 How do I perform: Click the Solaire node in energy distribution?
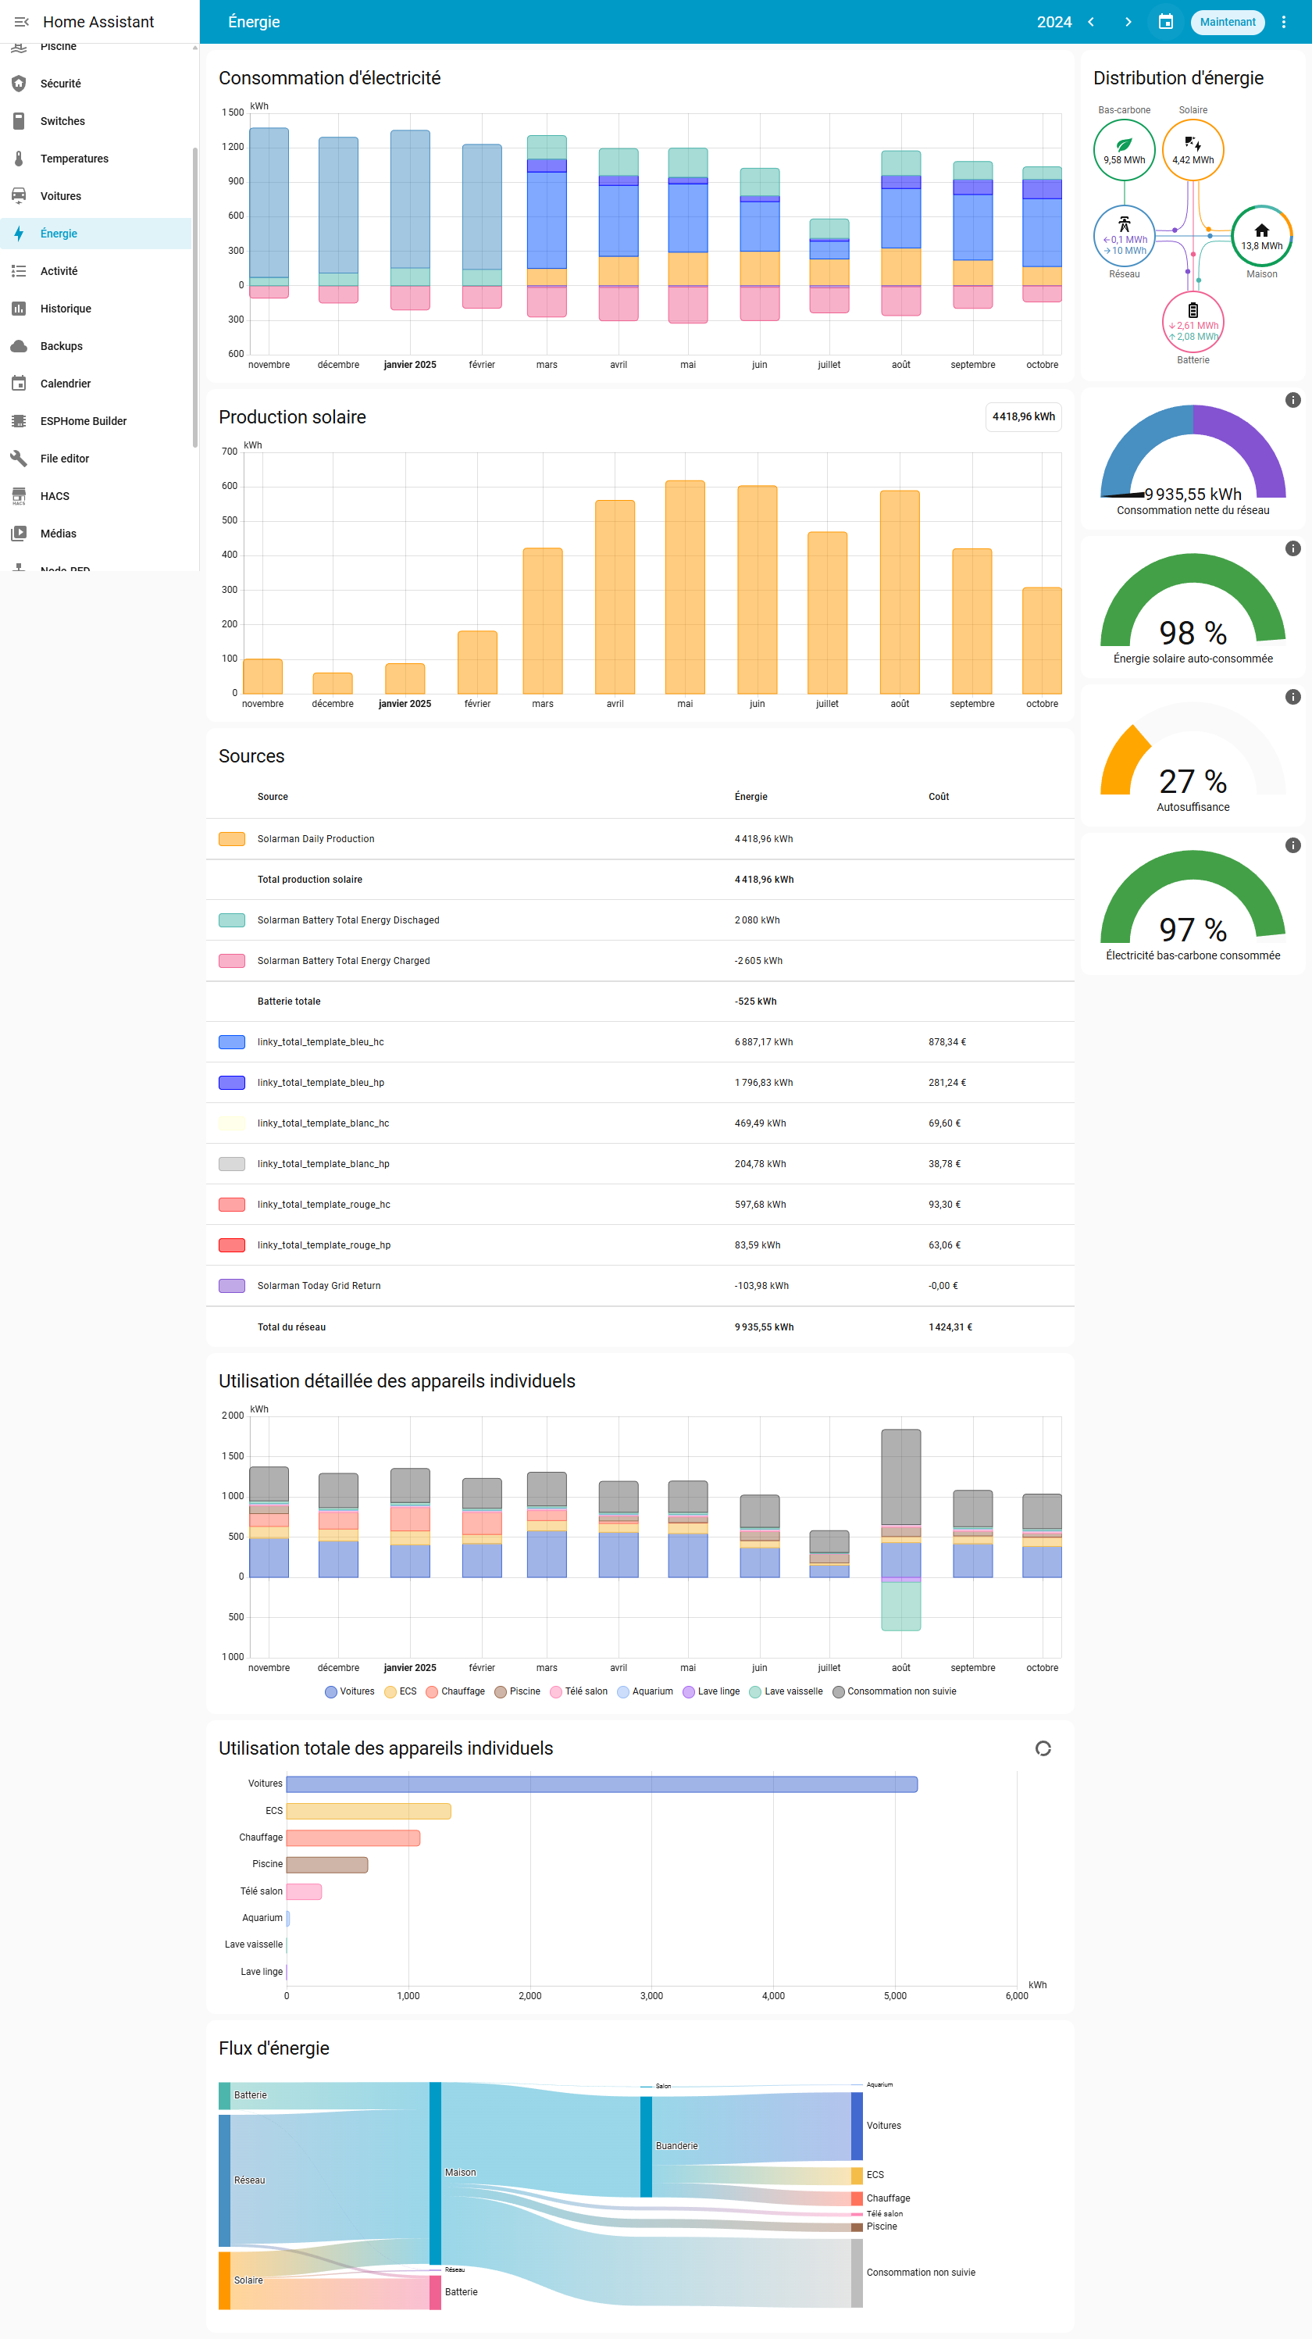click(x=1193, y=150)
